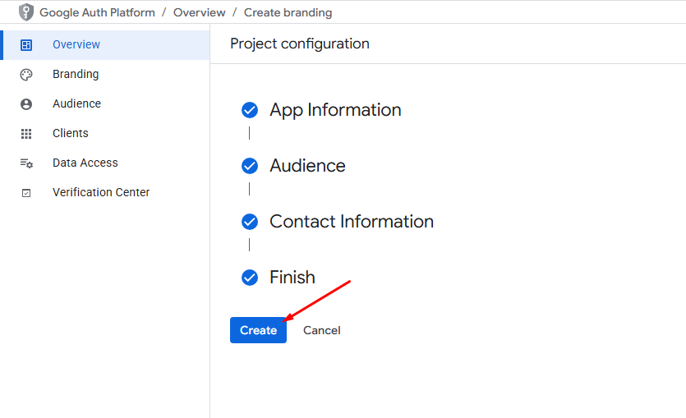Image resolution: width=686 pixels, height=418 pixels.
Task: Click the Audience person icon
Action: [x=26, y=104]
